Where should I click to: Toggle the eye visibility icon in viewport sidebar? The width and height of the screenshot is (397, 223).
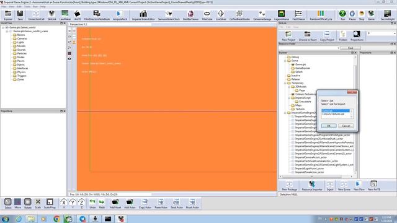pyautogui.click(x=69, y=59)
